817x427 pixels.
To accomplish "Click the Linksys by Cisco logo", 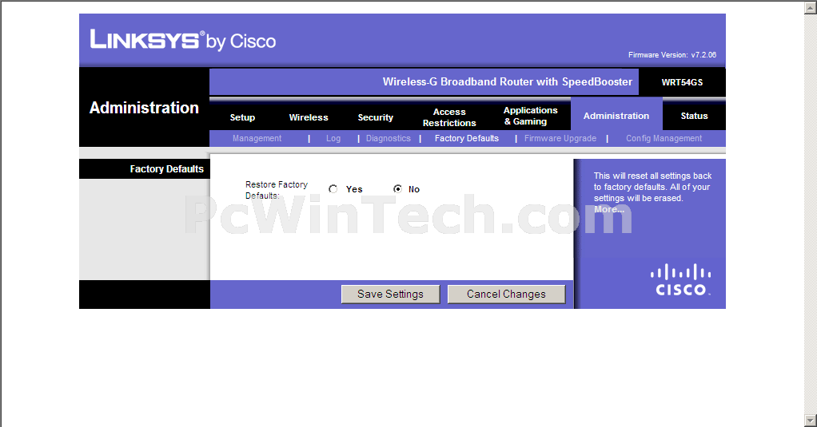I will point(183,40).
